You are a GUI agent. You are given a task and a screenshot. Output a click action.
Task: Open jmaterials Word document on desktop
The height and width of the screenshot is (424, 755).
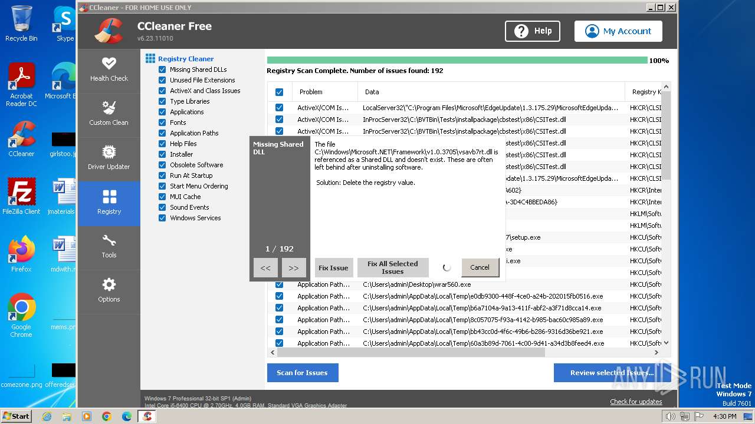pos(63,197)
